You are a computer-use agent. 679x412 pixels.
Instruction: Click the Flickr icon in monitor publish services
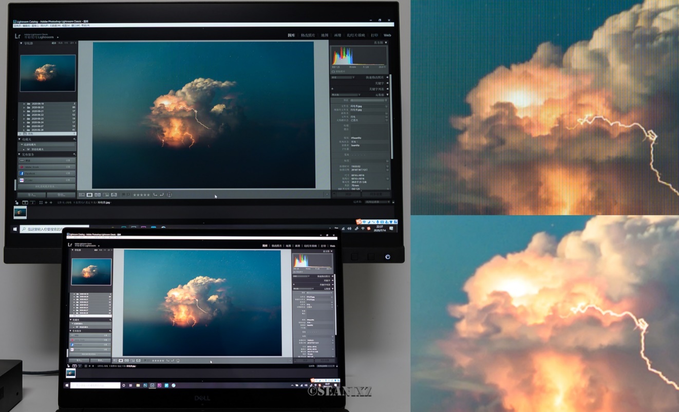tap(23, 180)
